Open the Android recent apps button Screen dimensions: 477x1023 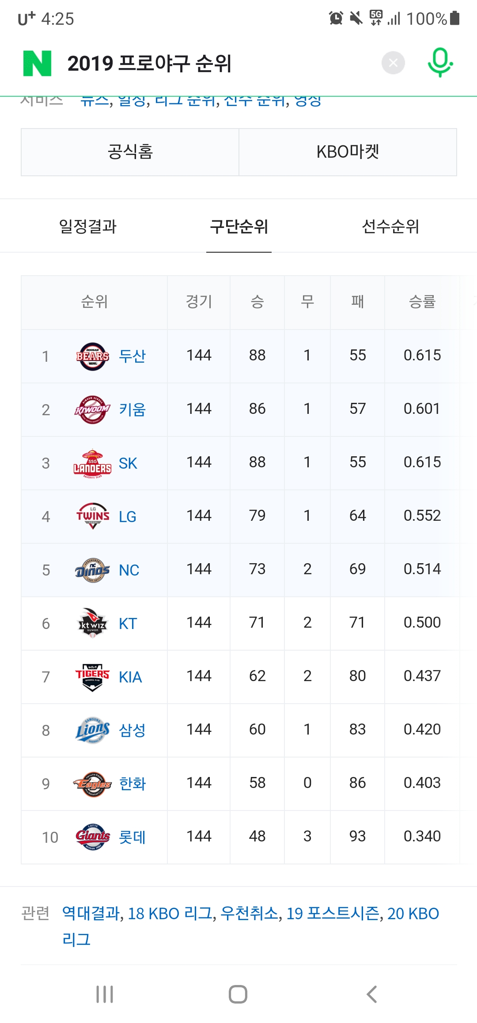pyautogui.click(x=105, y=994)
